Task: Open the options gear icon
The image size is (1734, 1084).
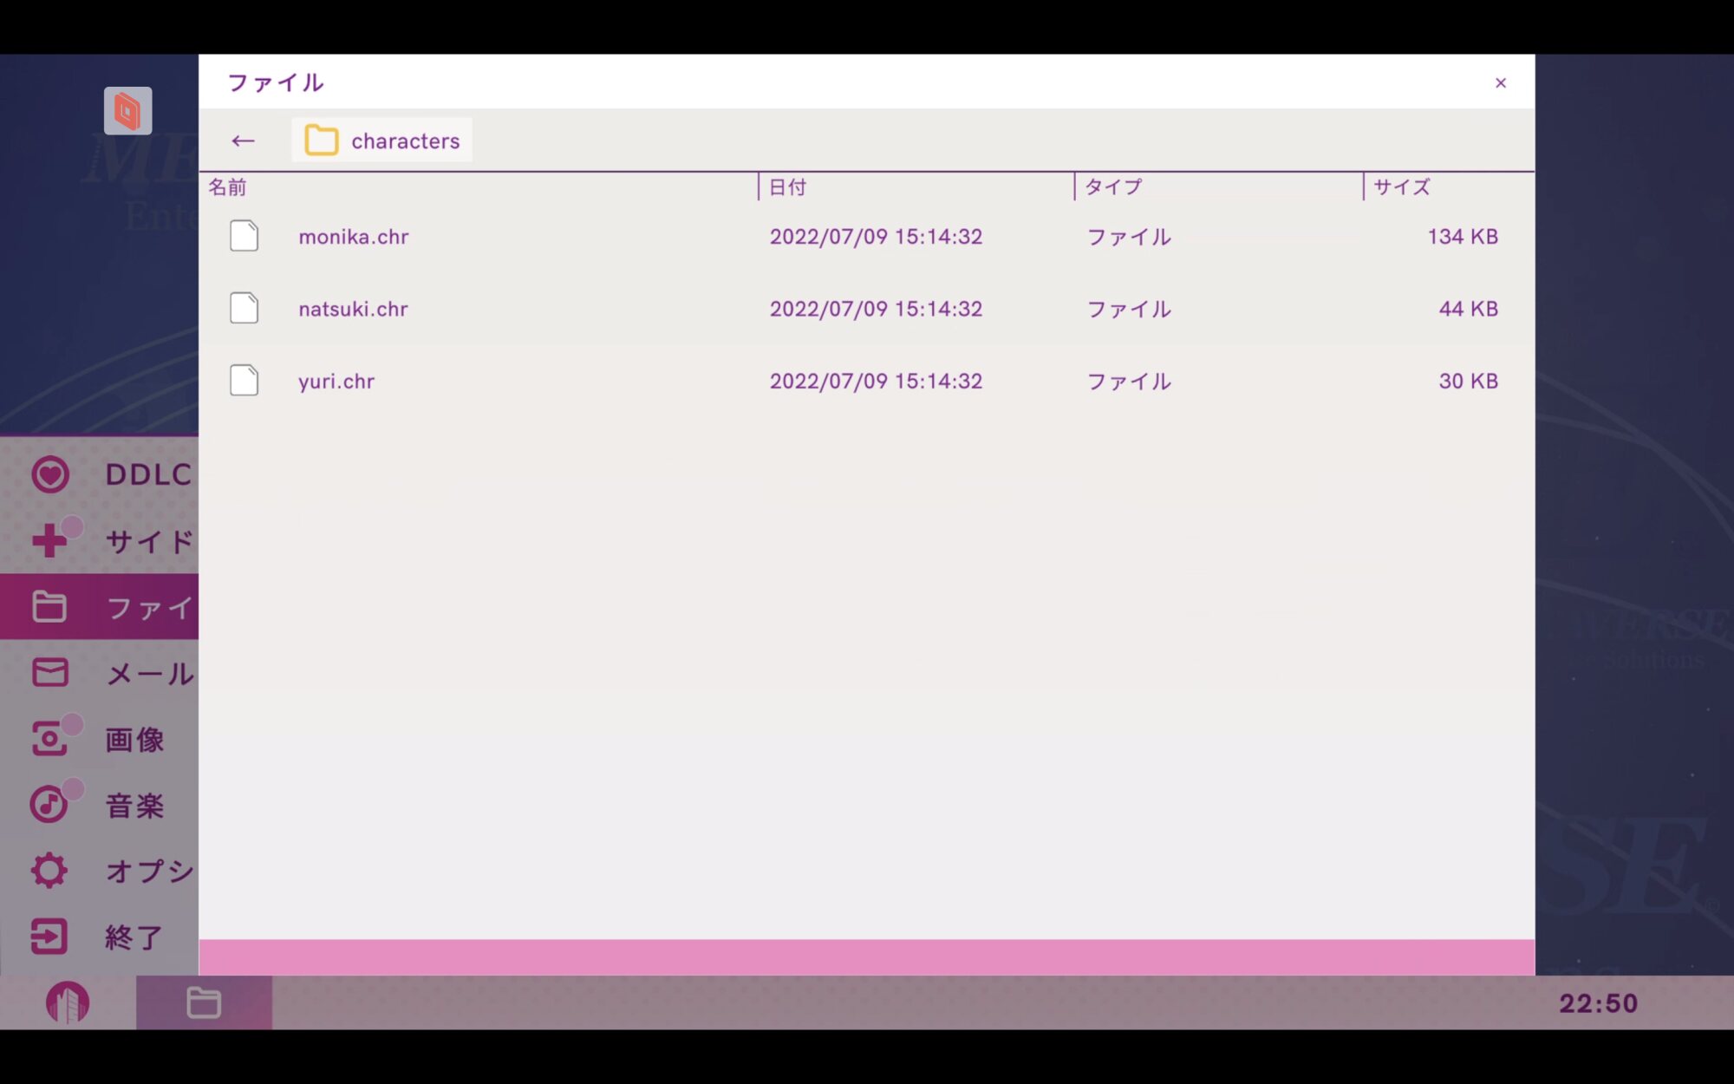Action: (x=49, y=870)
